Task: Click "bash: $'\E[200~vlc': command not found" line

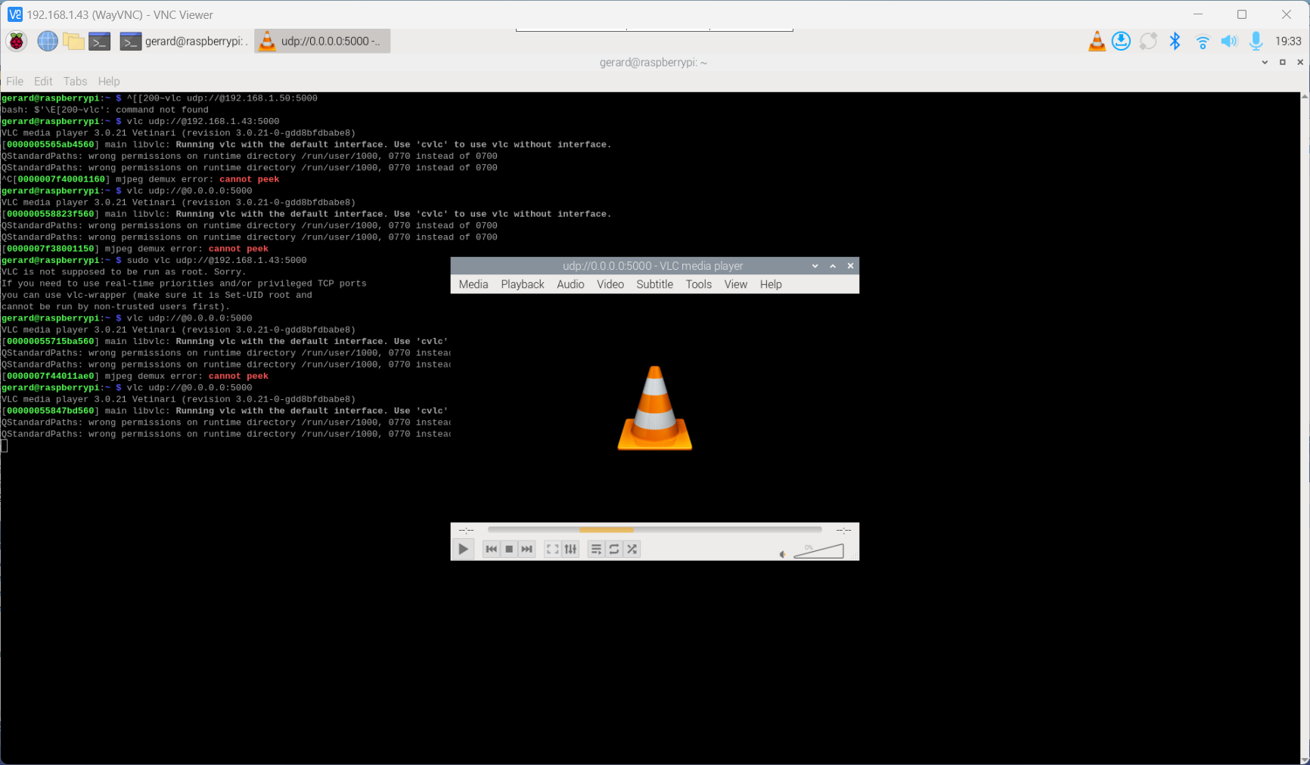Action: tap(105, 110)
